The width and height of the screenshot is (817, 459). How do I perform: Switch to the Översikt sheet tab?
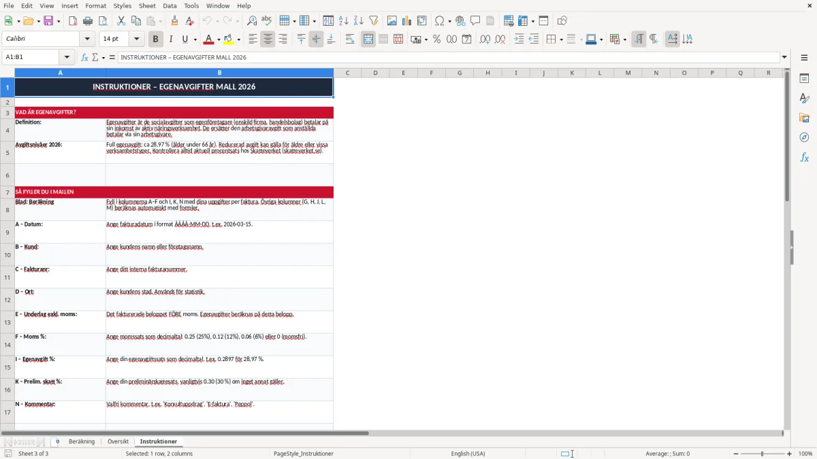coord(118,441)
